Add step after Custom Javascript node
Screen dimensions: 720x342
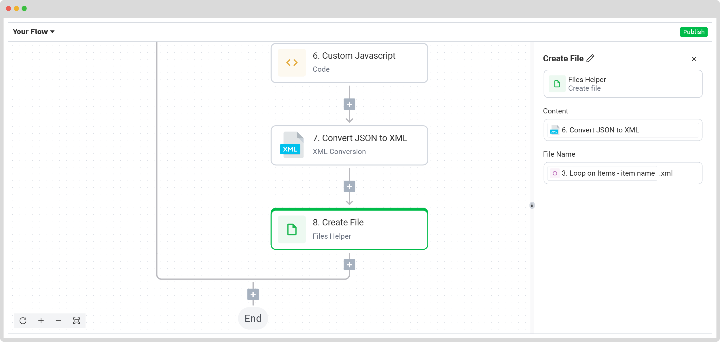349,105
